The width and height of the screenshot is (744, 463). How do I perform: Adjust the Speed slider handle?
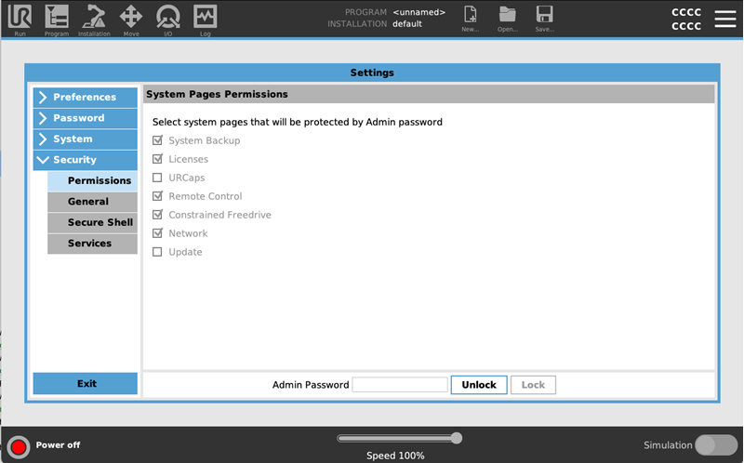457,438
